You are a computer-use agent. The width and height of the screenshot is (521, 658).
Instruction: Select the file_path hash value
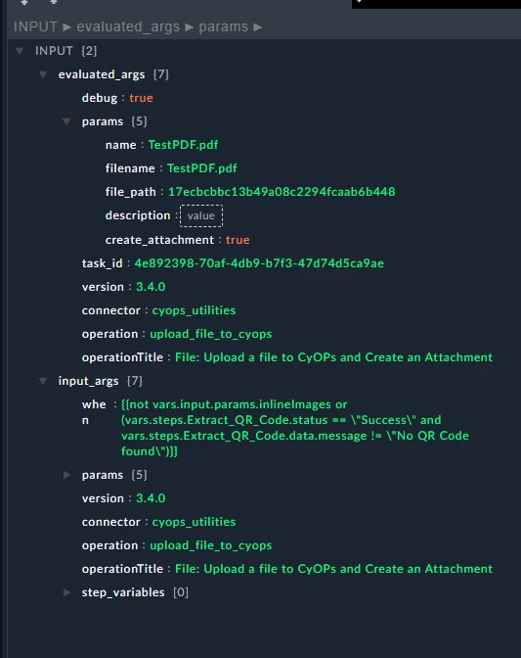(x=282, y=192)
